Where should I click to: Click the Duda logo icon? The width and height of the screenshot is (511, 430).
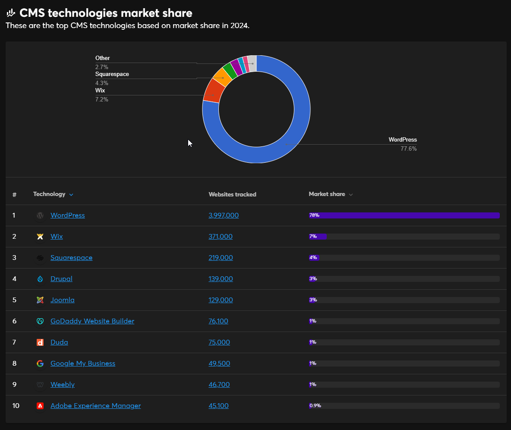(x=40, y=342)
